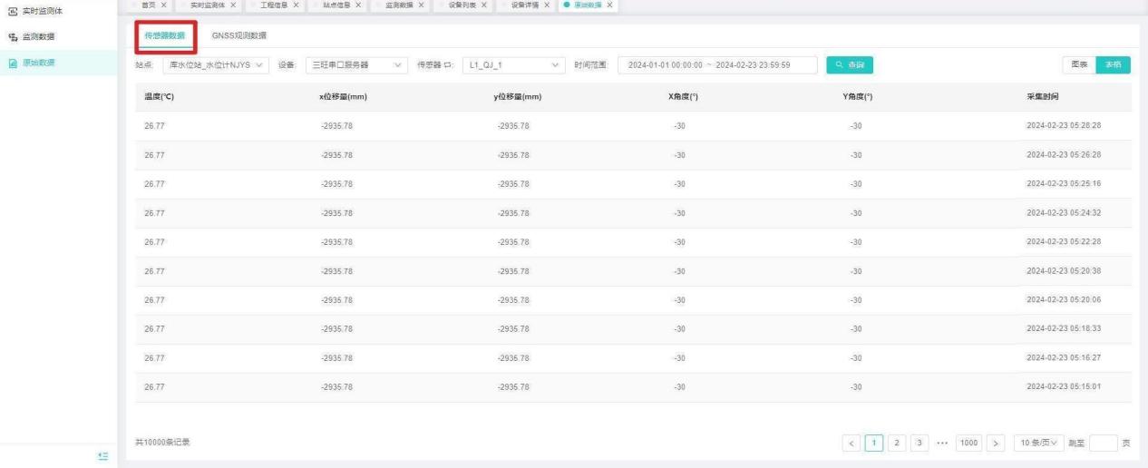1148x468 pixels.
Task: Go to the next page with the right arrow
Action: [996, 443]
